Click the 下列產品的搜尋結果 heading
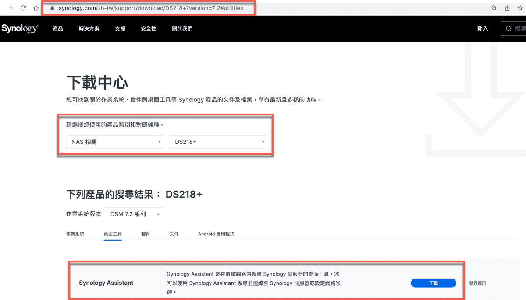 (x=134, y=194)
